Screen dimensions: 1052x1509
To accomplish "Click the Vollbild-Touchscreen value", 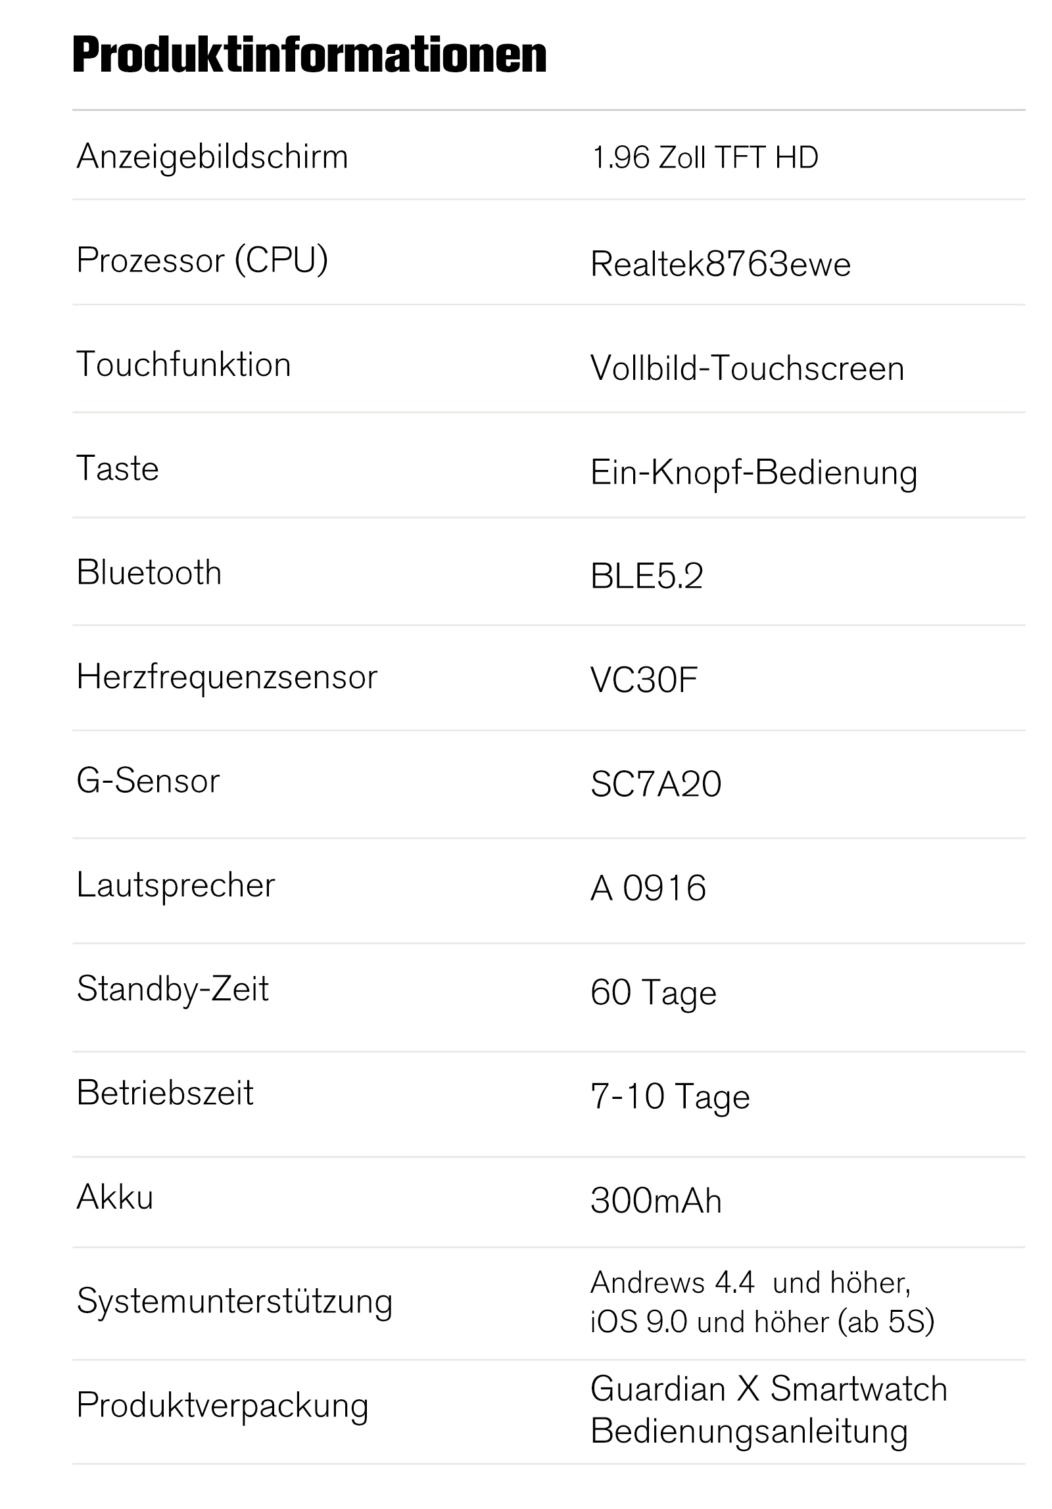I will tap(748, 368).
